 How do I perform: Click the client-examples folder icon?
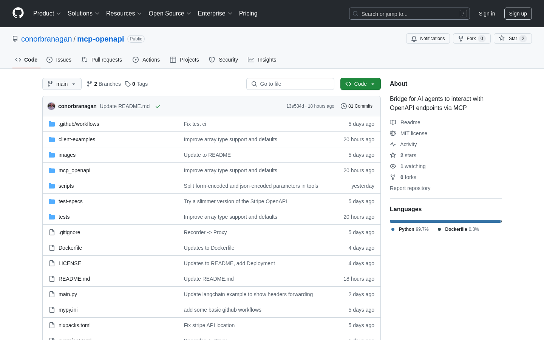tap(52, 139)
